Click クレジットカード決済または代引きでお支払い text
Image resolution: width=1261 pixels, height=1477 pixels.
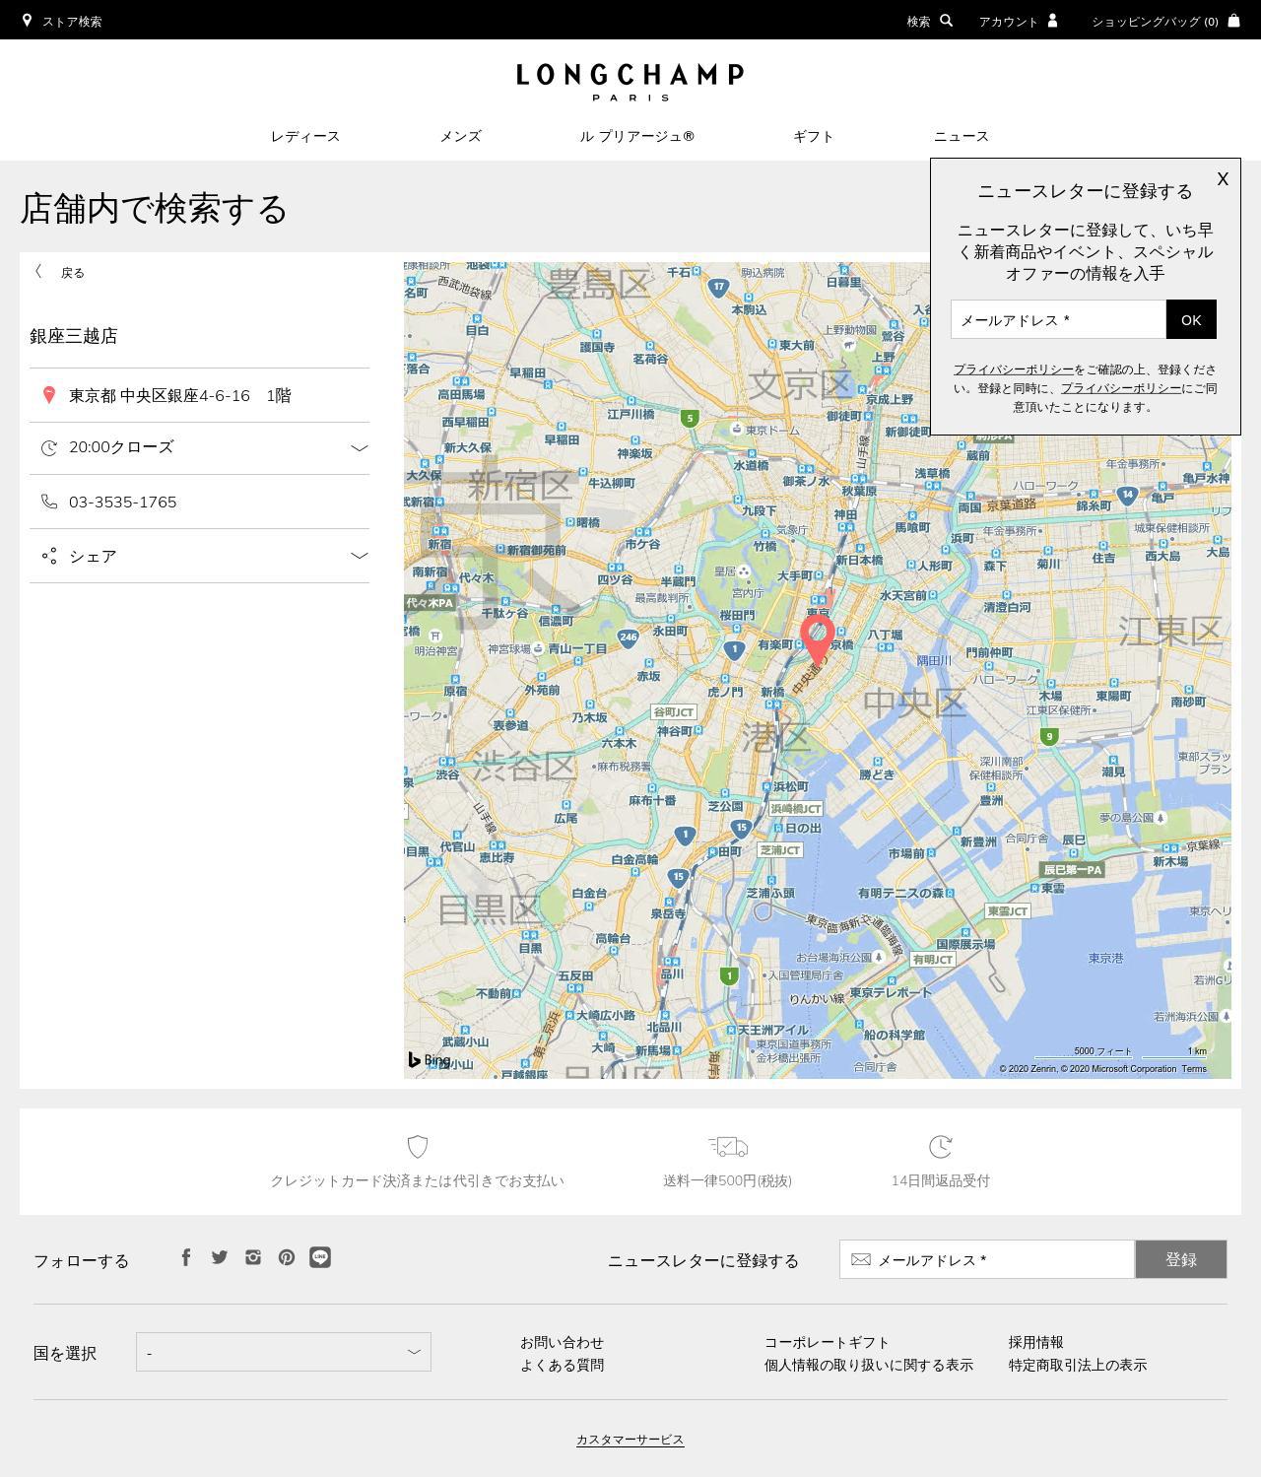pos(418,1180)
